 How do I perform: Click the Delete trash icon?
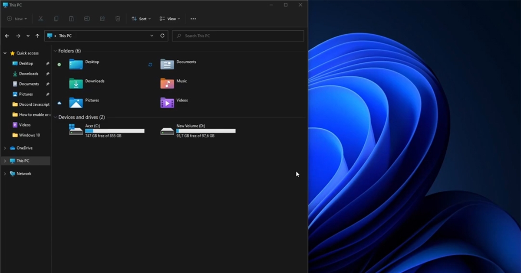pos(118,19)
